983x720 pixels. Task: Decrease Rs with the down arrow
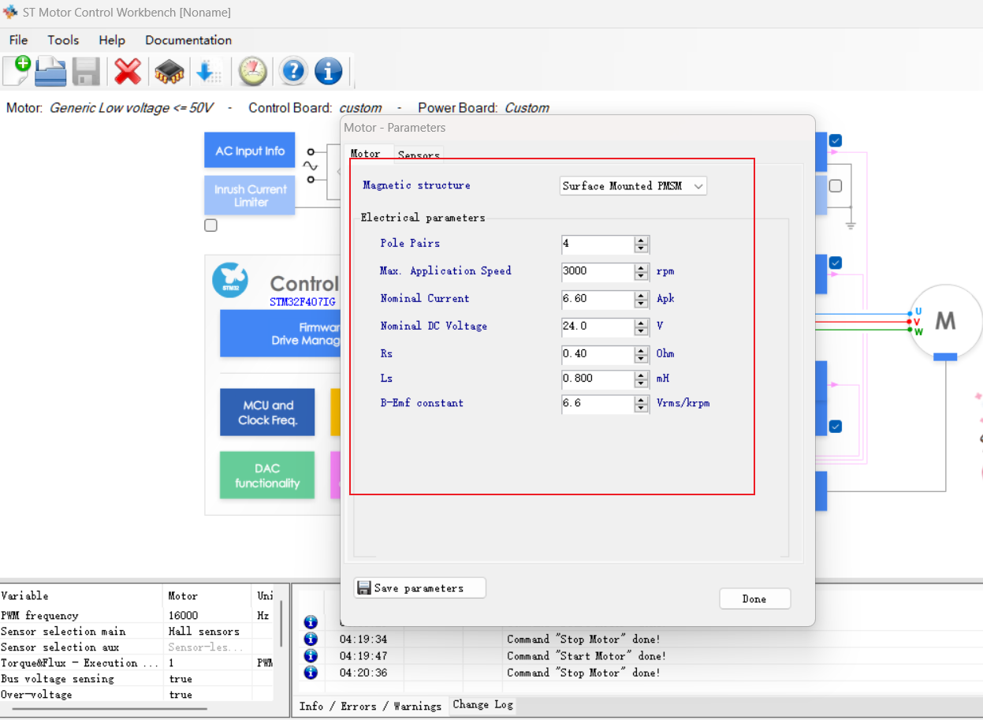[642, 359]
